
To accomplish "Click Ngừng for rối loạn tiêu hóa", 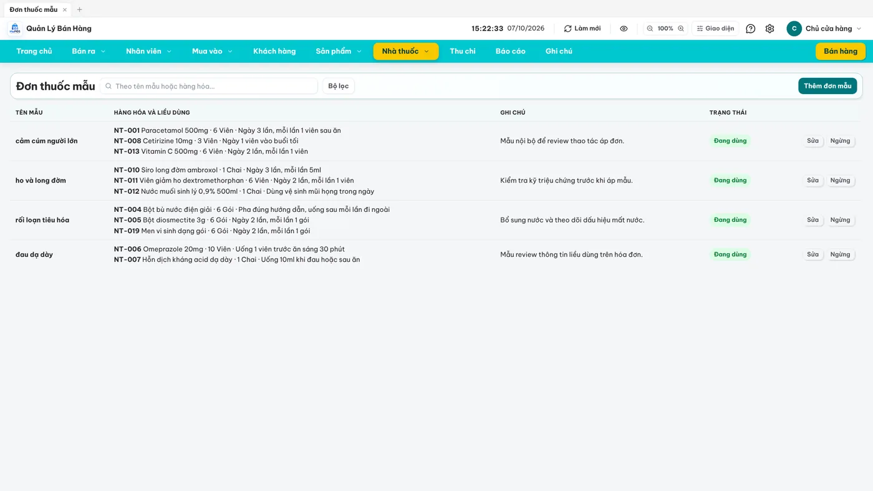I will (840, 220).
